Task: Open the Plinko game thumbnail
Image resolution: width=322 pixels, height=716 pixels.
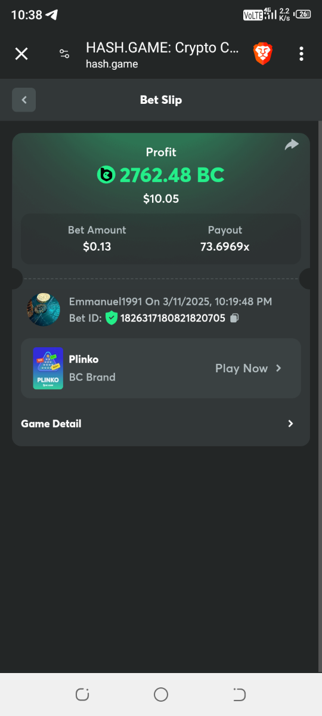Action: (48, 368)
